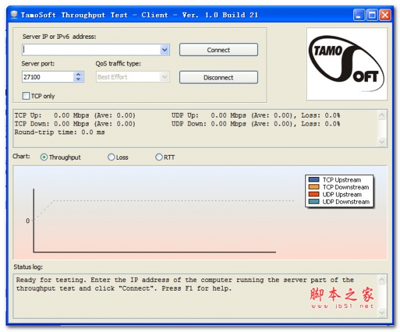Screen dimensions: 400x332
Task: Select the Throughput chart radio button
Action: (x=44, y=157)
